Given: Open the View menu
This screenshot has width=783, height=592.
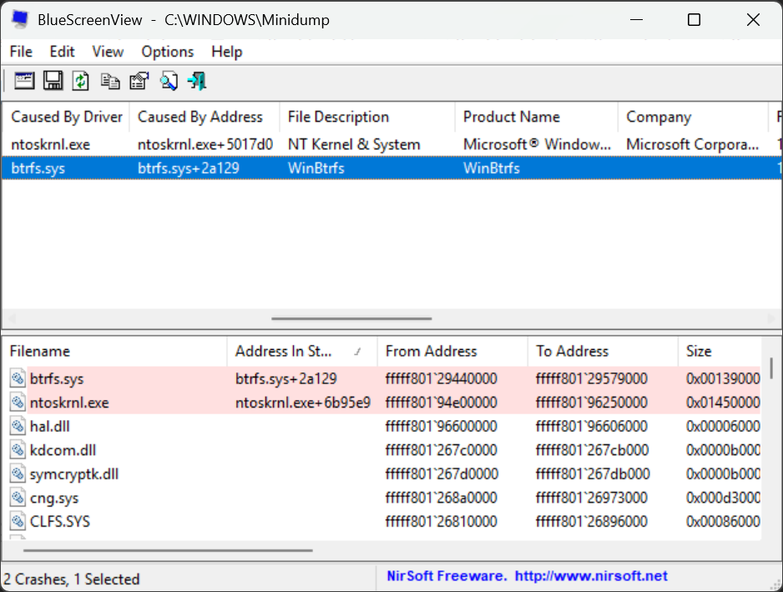Looking at the screenshot, I should point(108,52).
